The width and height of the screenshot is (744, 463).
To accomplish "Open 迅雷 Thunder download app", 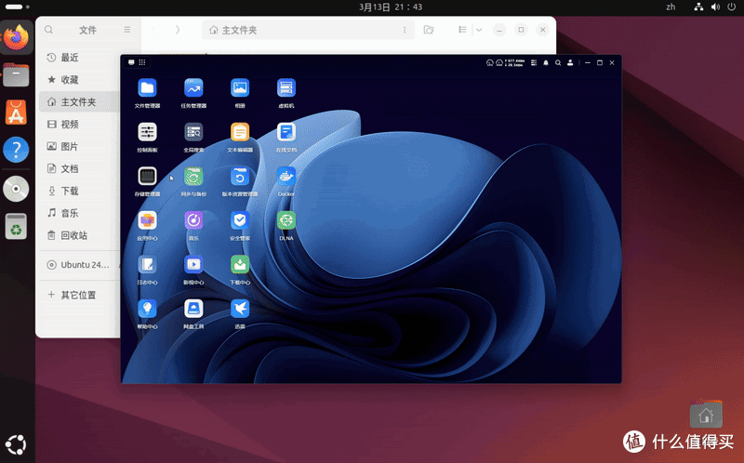I will [240, 309].
